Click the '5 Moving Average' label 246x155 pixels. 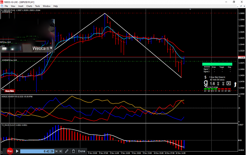coord(211,87)
